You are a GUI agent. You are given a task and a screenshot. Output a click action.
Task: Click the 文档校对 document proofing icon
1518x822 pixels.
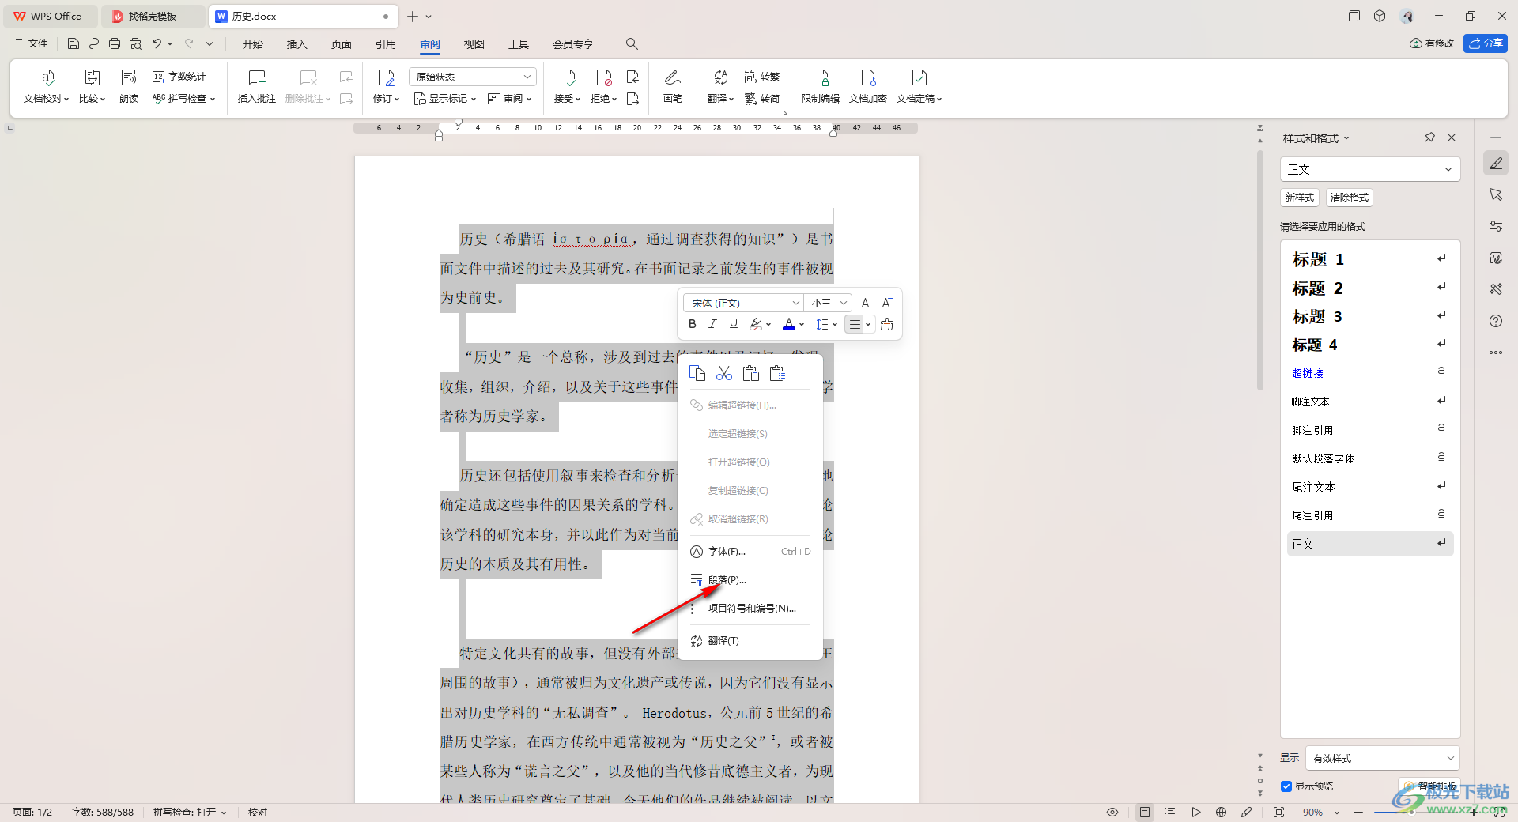pos(46,78)
